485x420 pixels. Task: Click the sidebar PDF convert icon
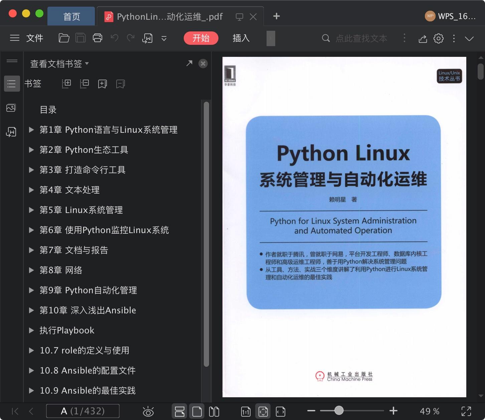coord(11,132)
